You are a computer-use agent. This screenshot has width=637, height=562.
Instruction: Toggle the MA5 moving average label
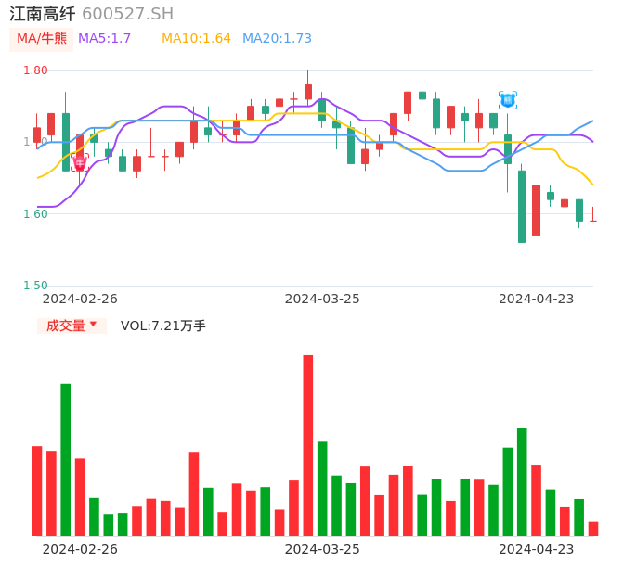point(104,39)
